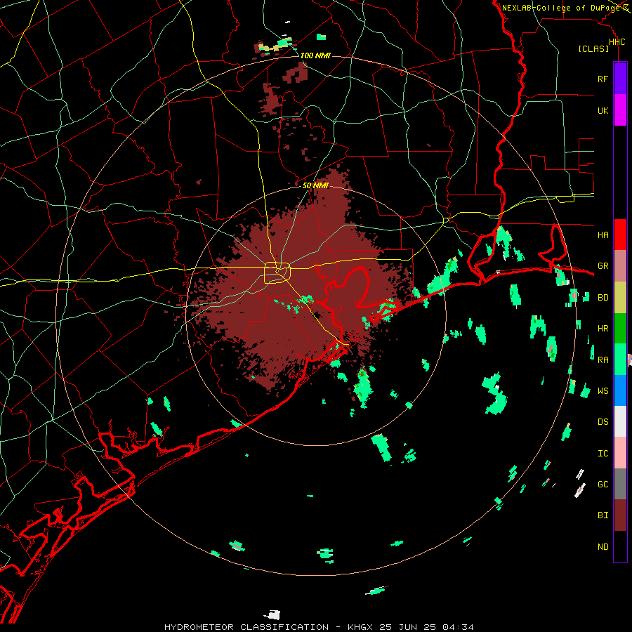Click the IC legend label
Image resolution: width=632 pixels, height=632 pixels.
(603, 454)
